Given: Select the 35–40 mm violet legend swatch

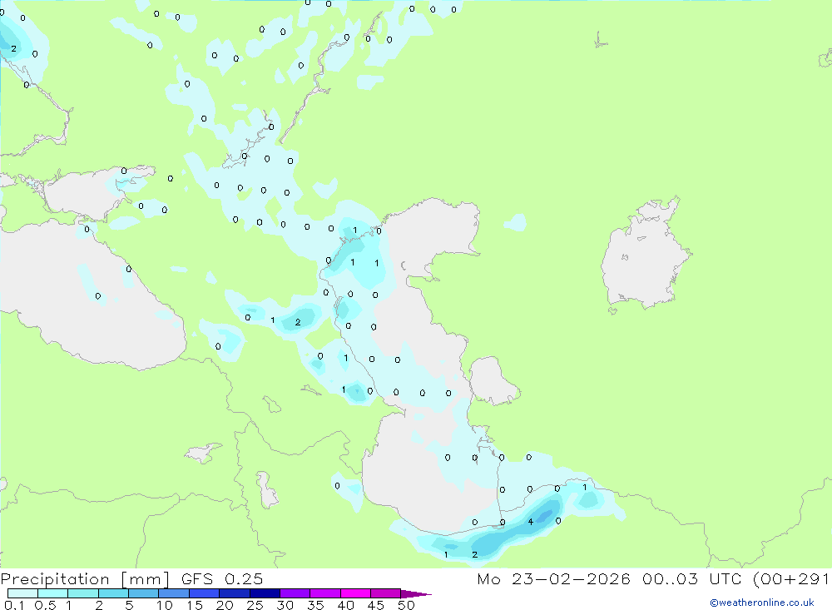Looking at the screenshot, I should (325, 593).
